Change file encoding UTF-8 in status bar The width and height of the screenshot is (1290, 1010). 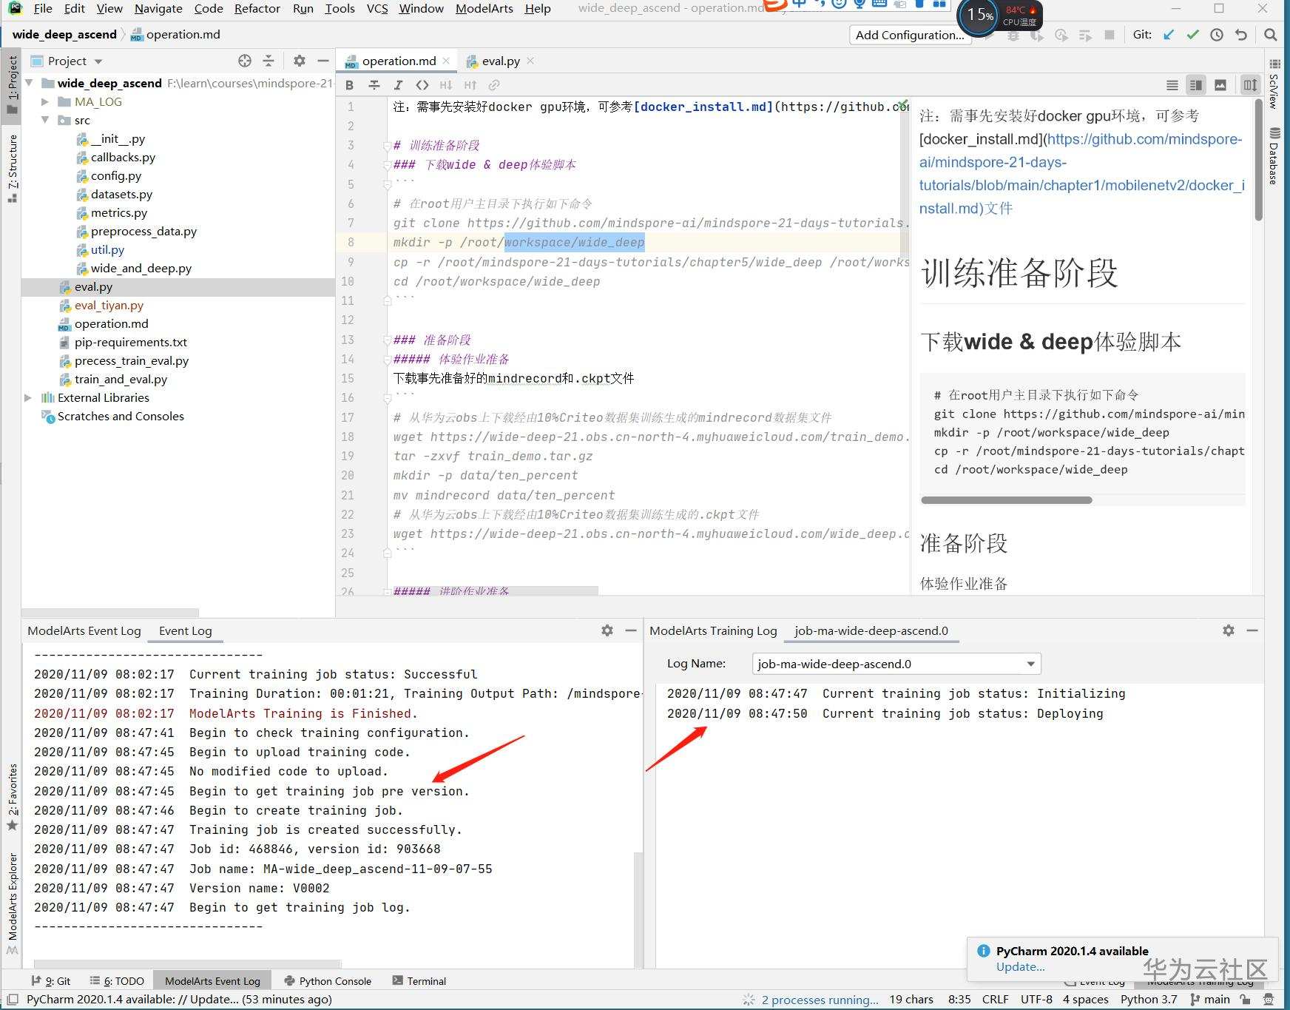click(x=1036, y=1000)
